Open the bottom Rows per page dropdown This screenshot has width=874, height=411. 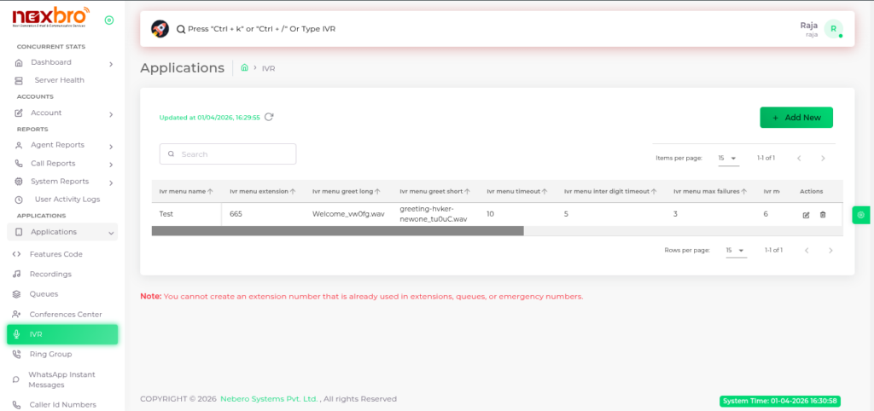[735, 251]
